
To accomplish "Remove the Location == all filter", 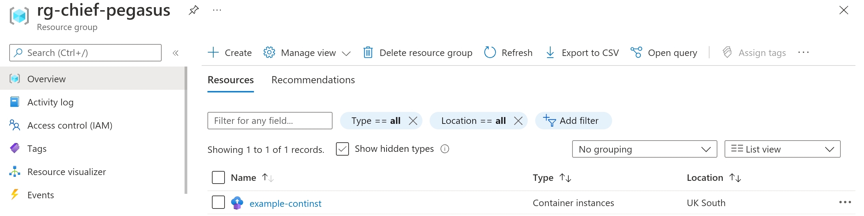I will (x=518, y=121).
